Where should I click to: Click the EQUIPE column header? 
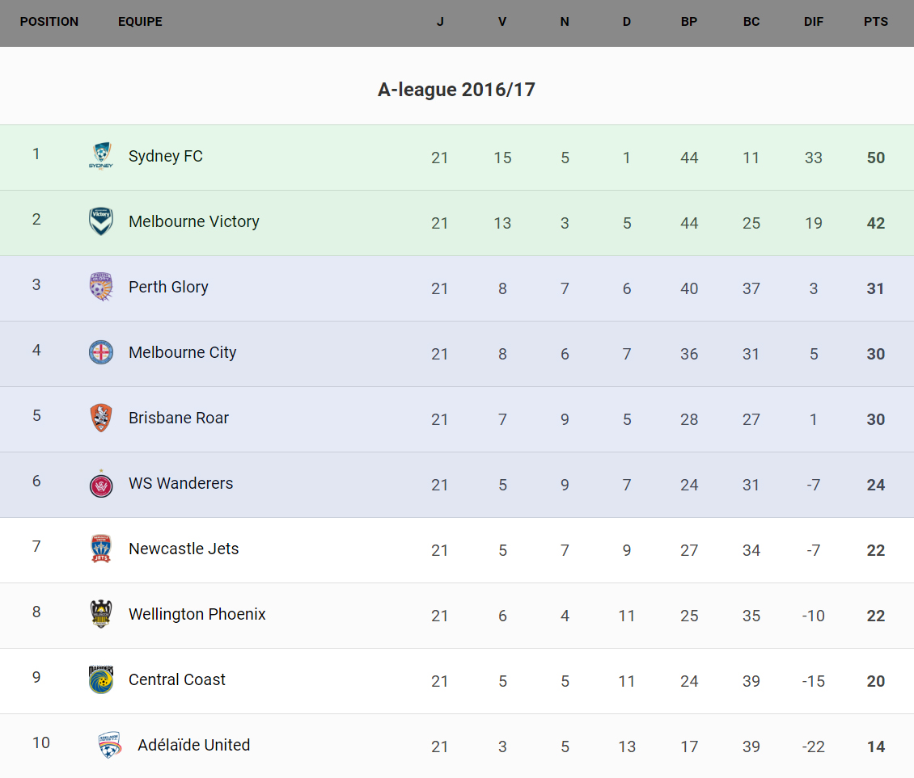pyautogui.click(x=140, y=22)
